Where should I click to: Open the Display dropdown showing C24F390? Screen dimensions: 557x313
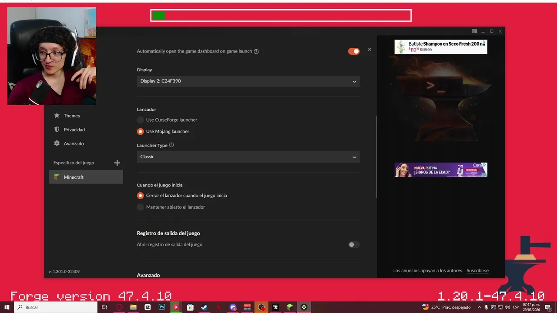click(x=248, y=81)
